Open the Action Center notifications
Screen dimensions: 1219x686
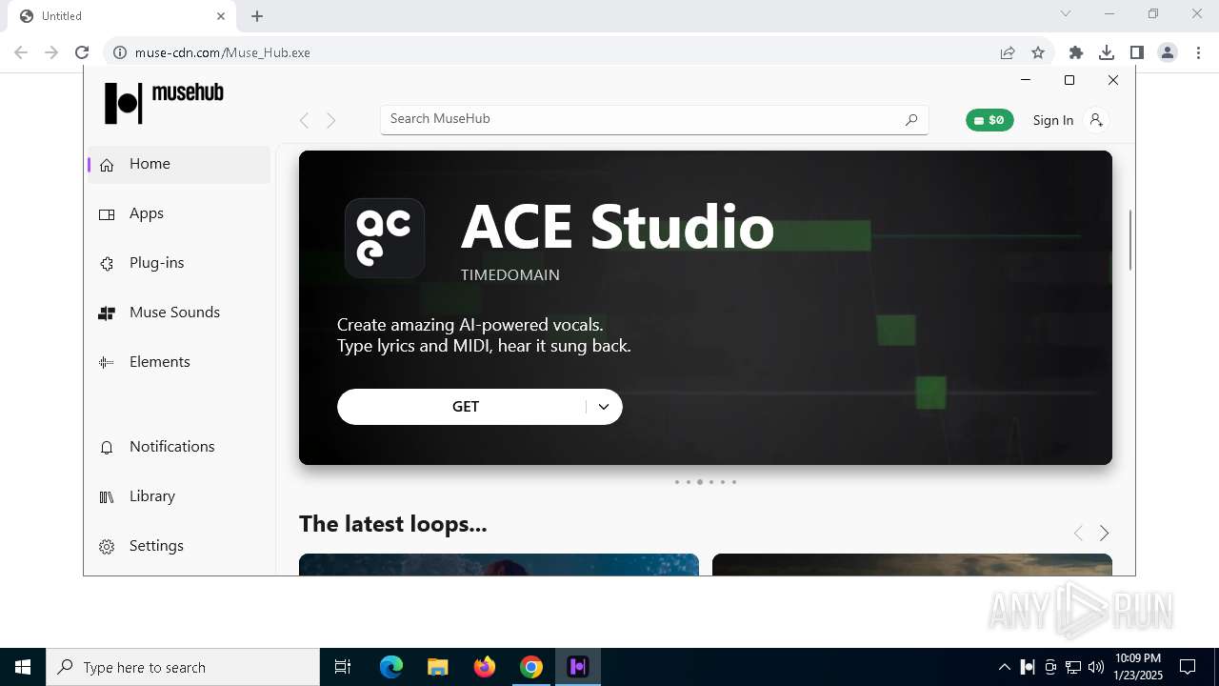click(x=1188, y=667)
